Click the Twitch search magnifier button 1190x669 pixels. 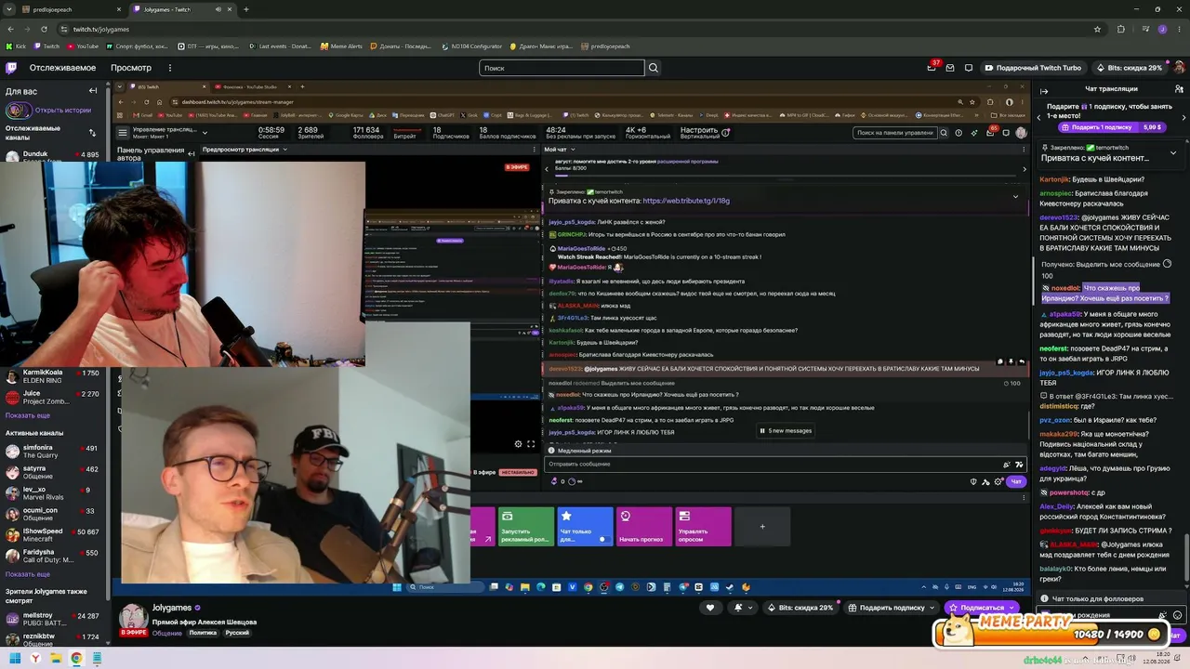pos(654,68)
